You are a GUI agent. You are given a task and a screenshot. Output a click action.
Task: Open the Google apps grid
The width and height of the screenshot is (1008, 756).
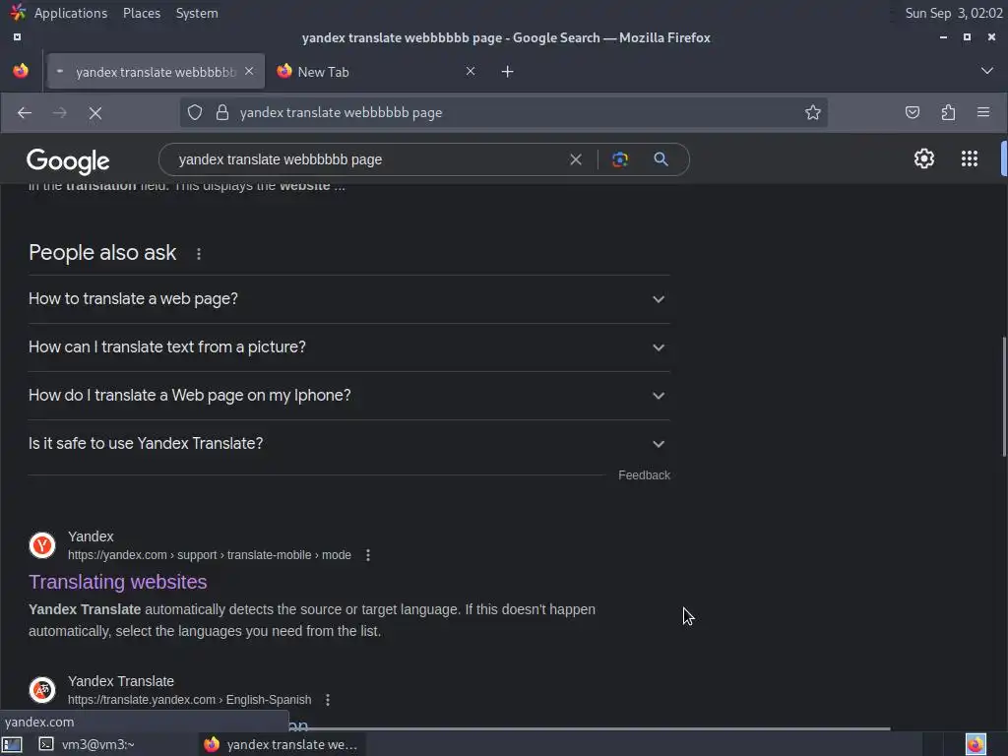(970, 158)
